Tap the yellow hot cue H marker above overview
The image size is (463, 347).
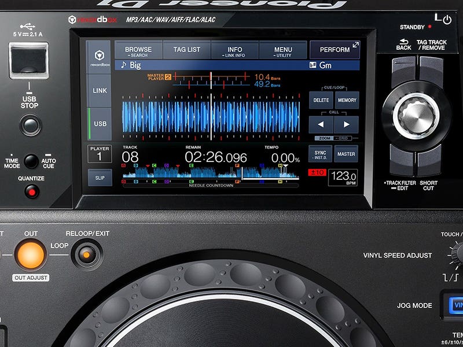click(280, 165)
